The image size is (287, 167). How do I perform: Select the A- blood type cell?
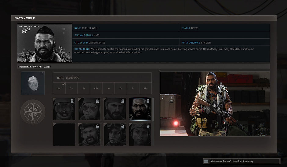108,88
